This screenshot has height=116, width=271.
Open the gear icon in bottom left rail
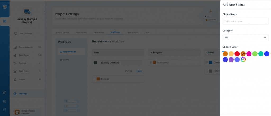[5, 101]
